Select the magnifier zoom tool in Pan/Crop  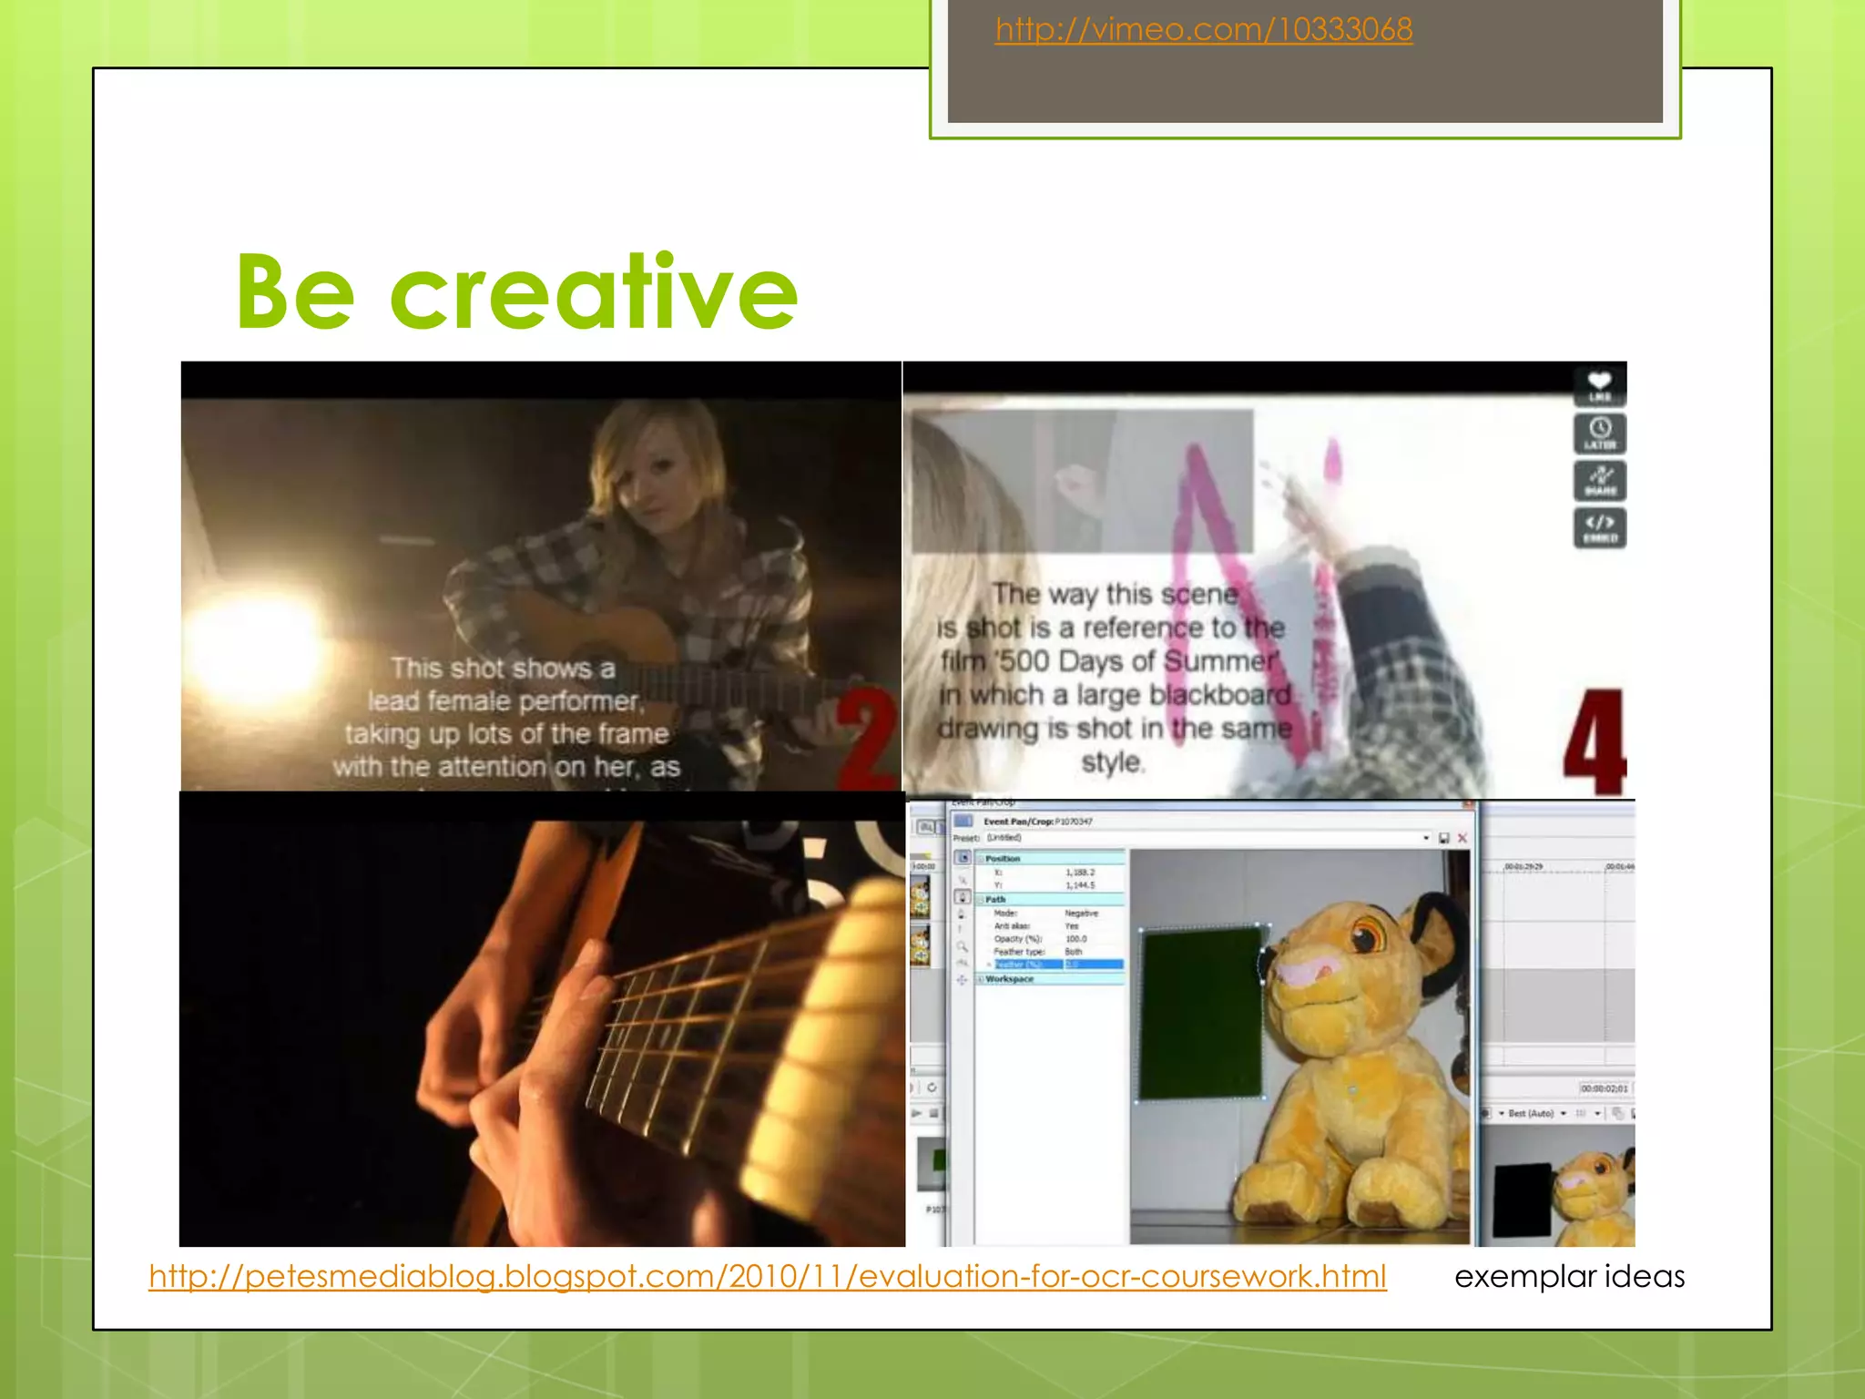pos(962,947)
